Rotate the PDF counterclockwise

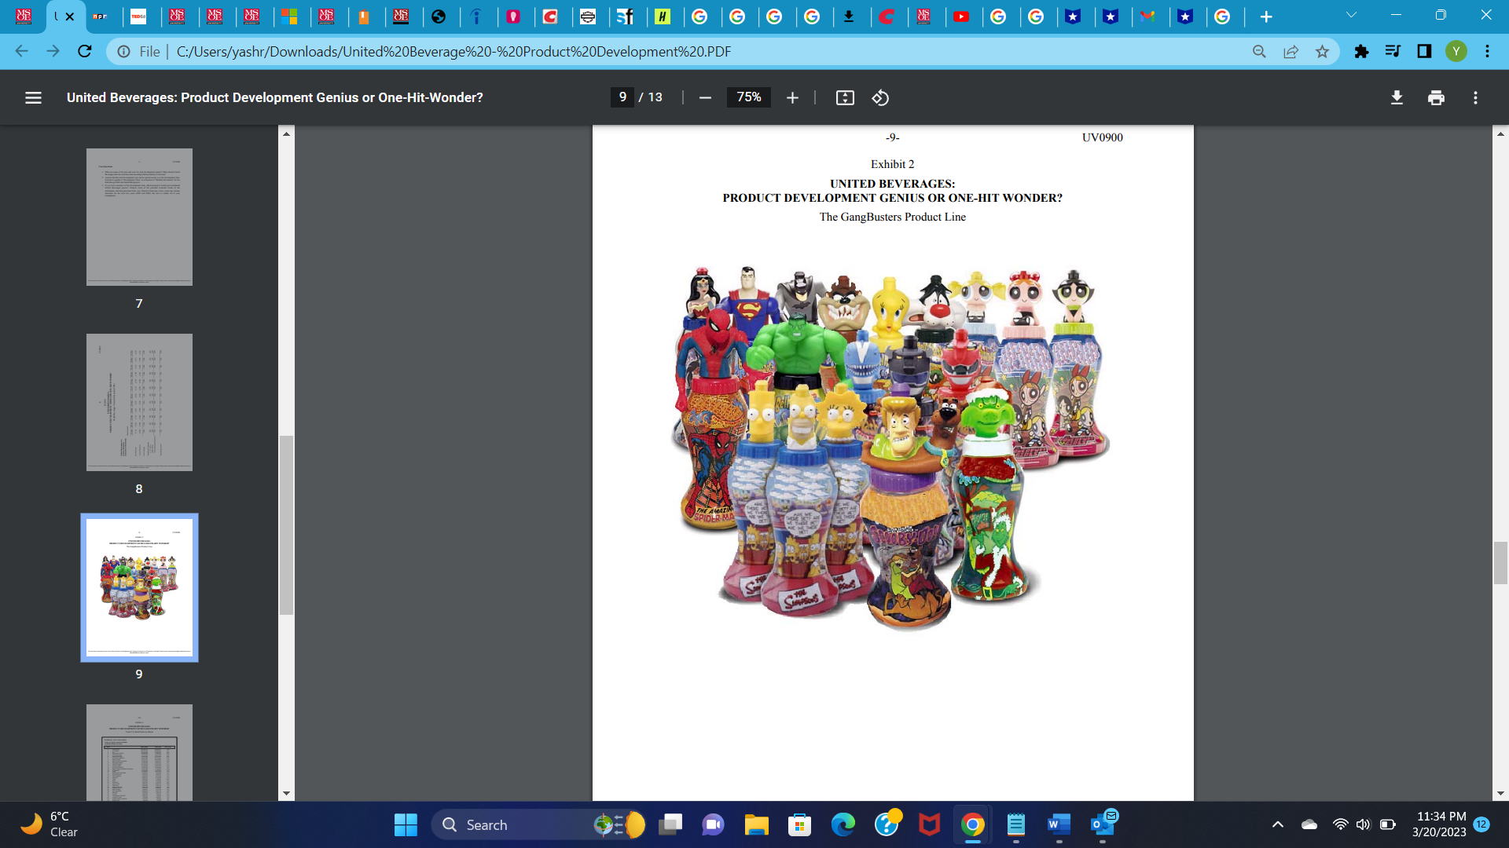[x=880, y=97]
